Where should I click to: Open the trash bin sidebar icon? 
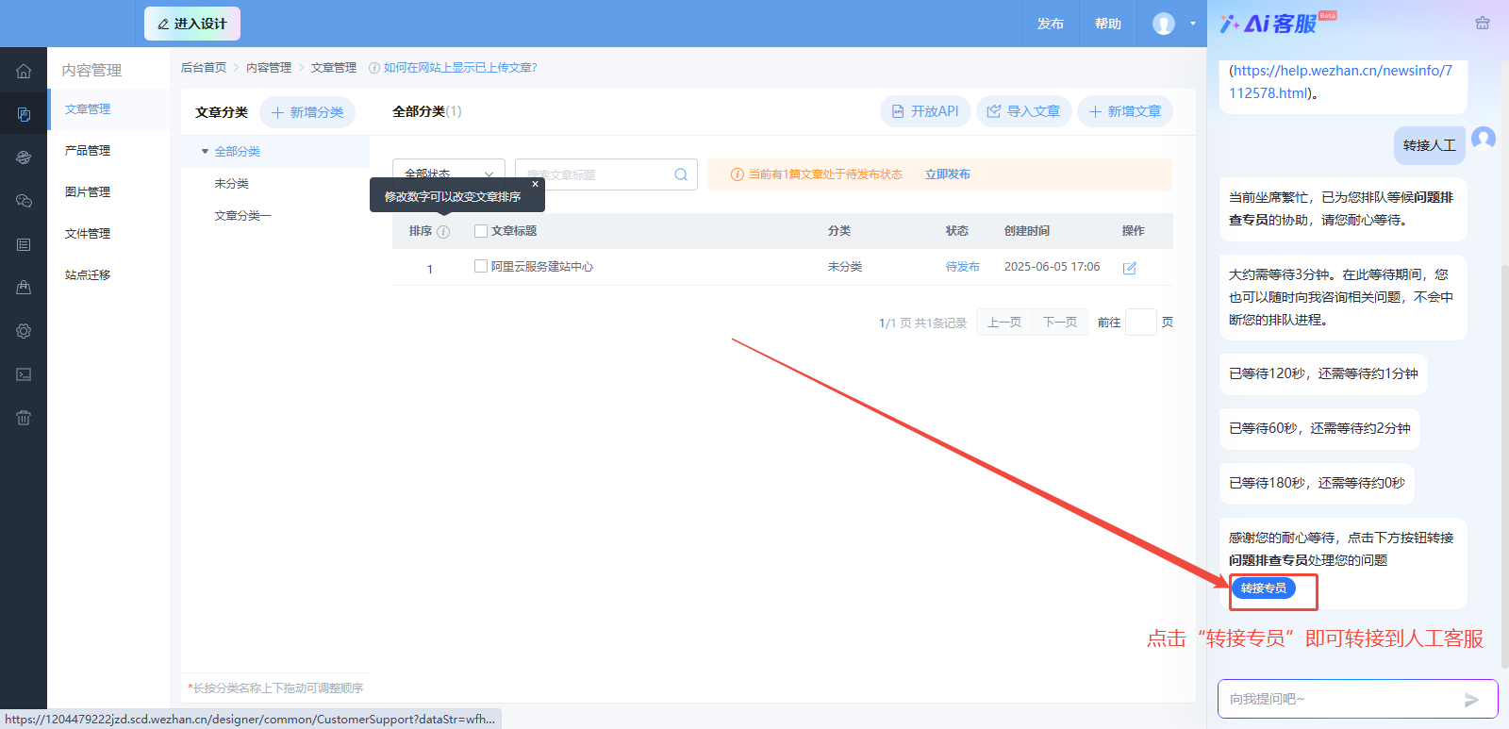24,418
